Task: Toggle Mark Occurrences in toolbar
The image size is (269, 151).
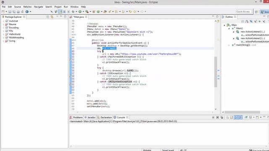Action: tap(60, 12)
